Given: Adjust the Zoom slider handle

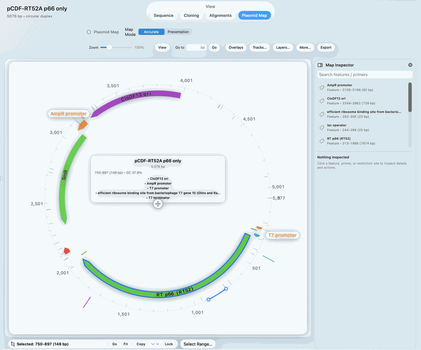Looking at the screenshot, I should coord(109,47).
